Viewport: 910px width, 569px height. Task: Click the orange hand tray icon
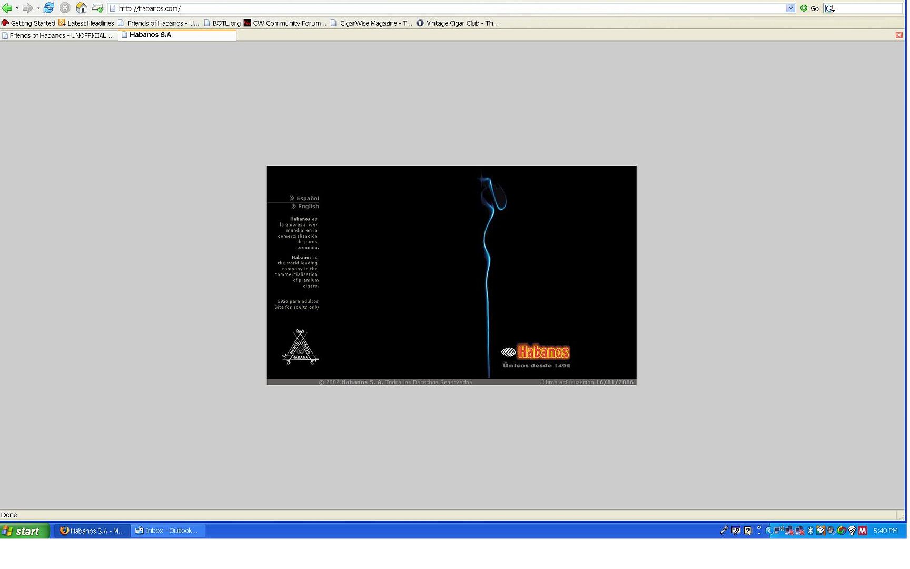pos(820,531)
